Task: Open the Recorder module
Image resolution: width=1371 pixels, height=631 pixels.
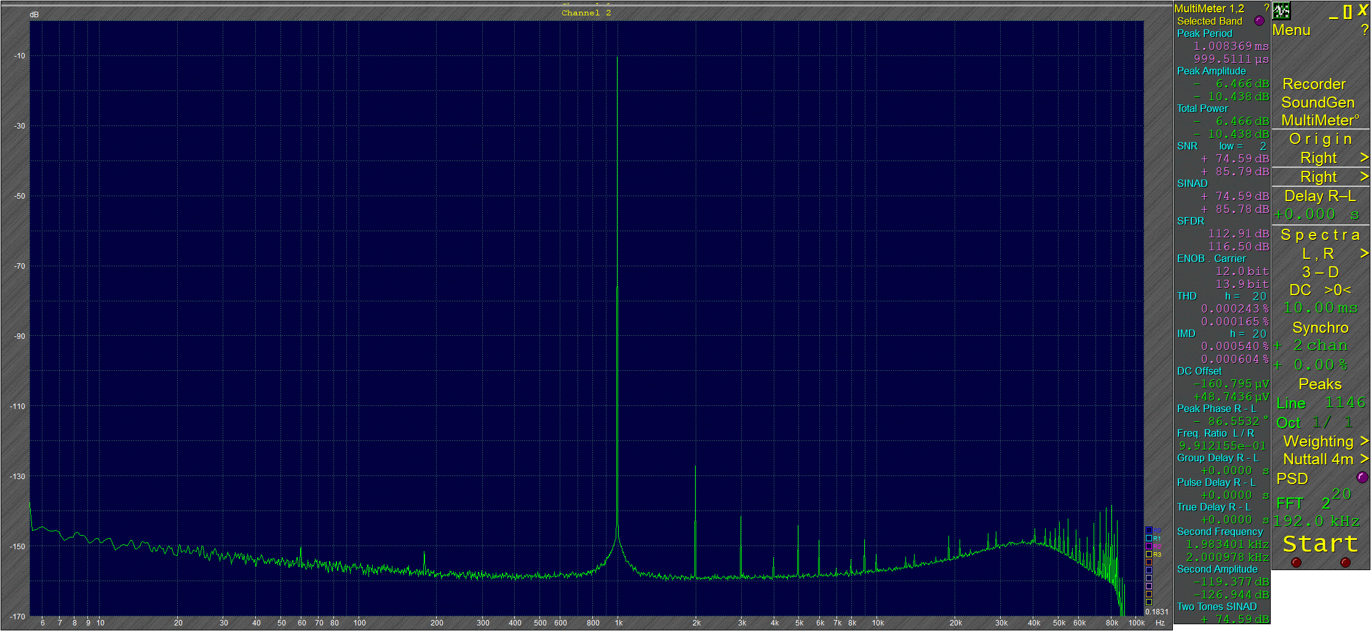Action: pos(1314,84)
